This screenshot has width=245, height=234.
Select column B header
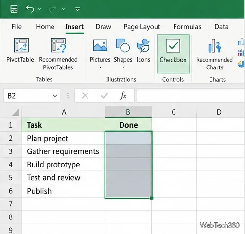tap(128, 112)
